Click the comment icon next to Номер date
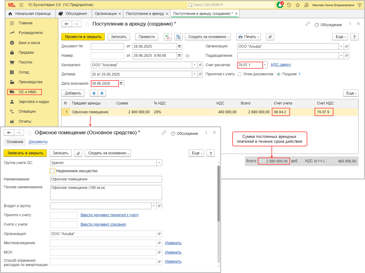The image size is (365, 273). tap(187, 56)
